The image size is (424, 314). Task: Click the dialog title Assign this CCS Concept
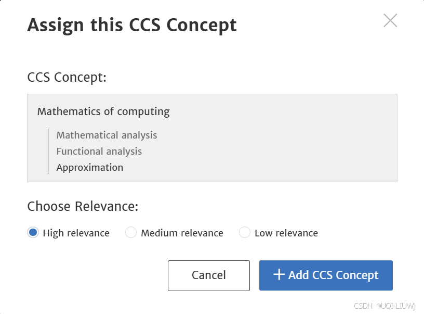[132, 24]
